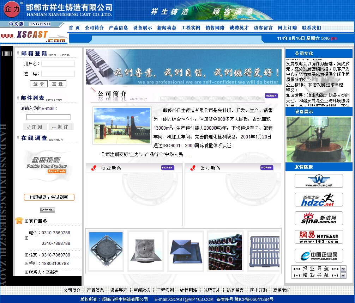Open the 报业导航 dropdown list
355x303 pixels.
[343, 269]
